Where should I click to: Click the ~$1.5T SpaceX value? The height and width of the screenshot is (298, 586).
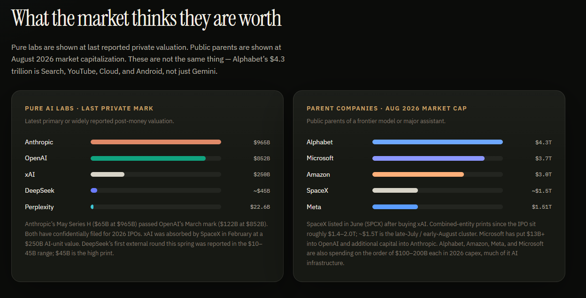click(x=542, y=191)
